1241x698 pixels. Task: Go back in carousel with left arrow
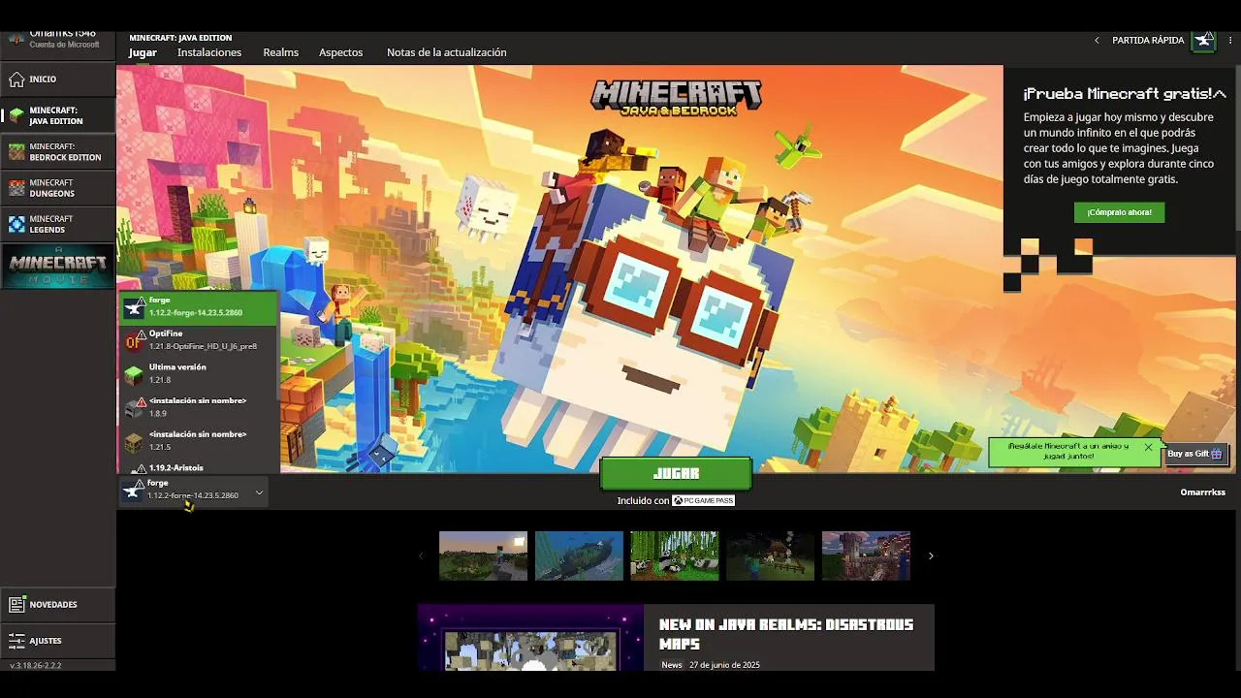point(421,556)
